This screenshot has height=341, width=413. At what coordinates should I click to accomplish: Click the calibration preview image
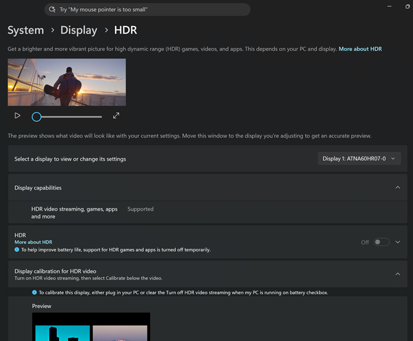pyautogui.click(x=91, y=327)
